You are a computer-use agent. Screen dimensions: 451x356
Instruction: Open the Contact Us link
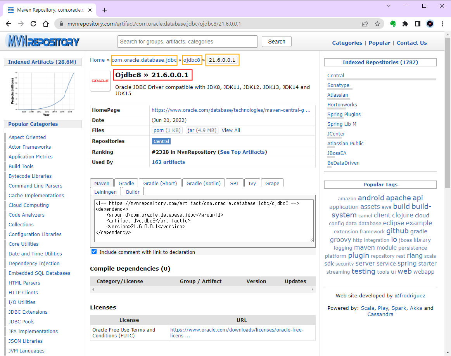[411, 43]
